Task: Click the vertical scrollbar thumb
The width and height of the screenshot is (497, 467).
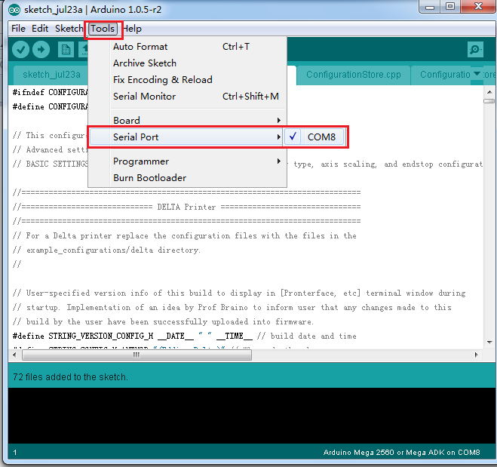Action: [489, 101]
